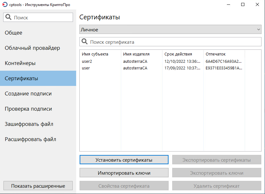Open the Личное certificate store dropdown
This screenshot has height=194, width=265.
(x=170, y=29)
